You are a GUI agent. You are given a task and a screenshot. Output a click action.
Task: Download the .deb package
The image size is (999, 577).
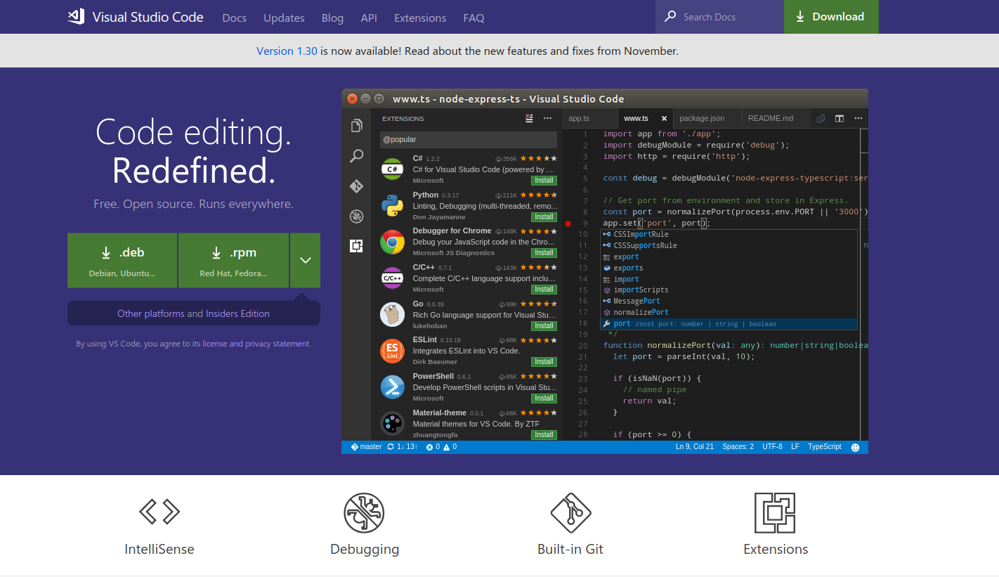pos(122,260)
